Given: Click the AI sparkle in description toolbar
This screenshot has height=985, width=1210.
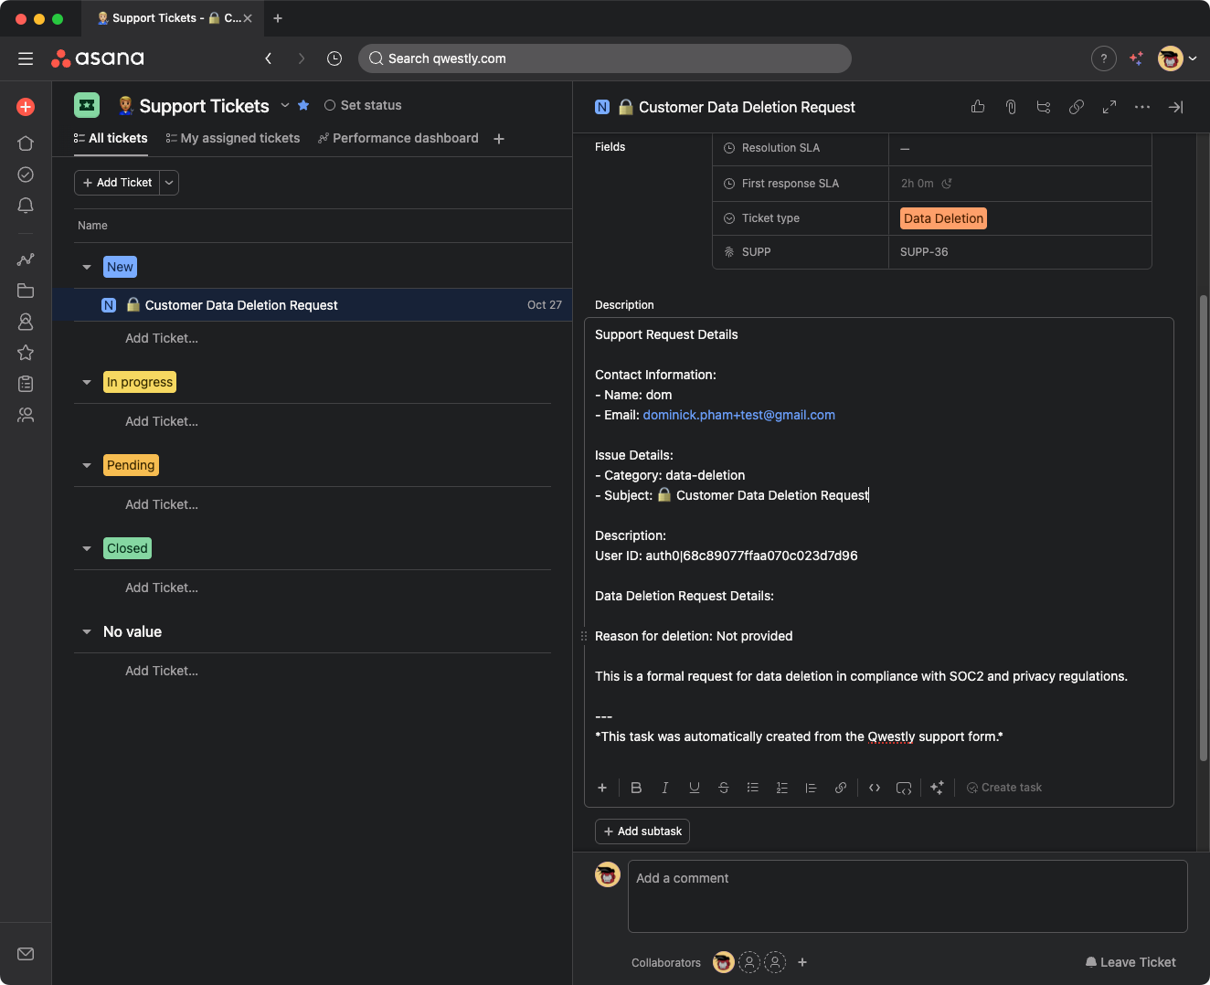Looking at the screenshot, I should point(937,788).
